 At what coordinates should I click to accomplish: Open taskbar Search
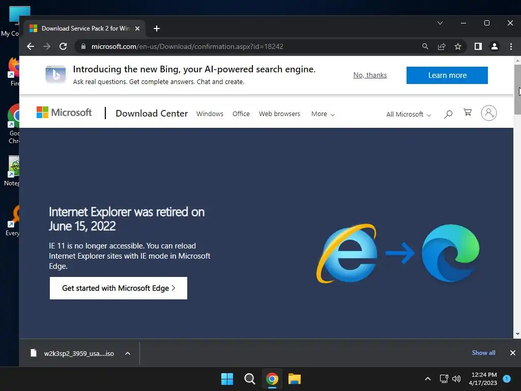tap(249, 379)
